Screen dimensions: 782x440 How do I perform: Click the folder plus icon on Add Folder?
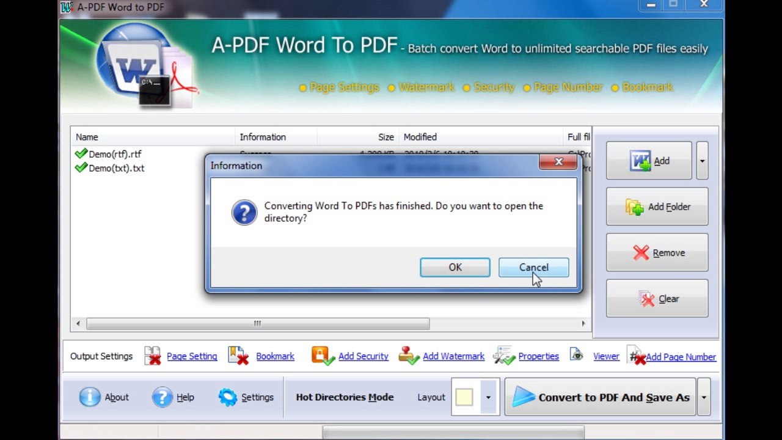(635, 207)
